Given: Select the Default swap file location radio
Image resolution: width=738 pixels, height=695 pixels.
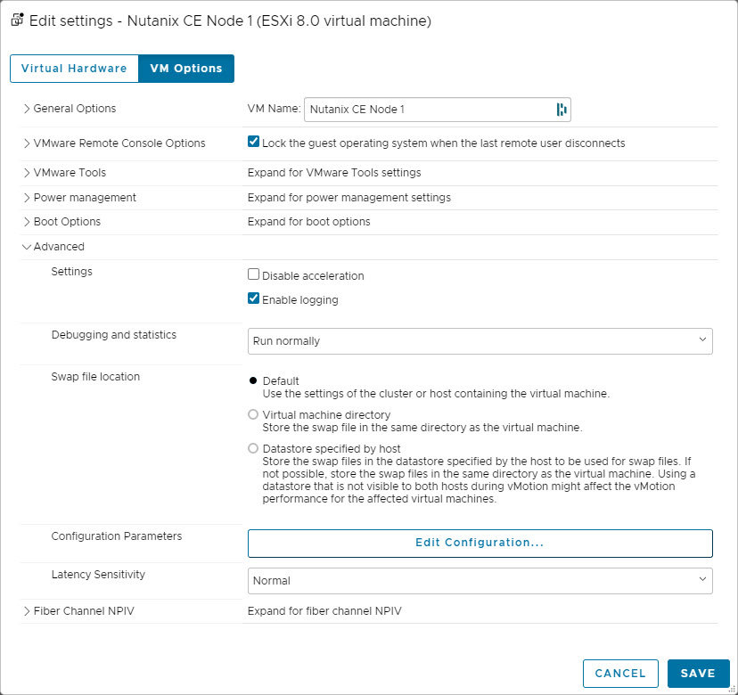Looking at the screenshot, I should 253,380.
